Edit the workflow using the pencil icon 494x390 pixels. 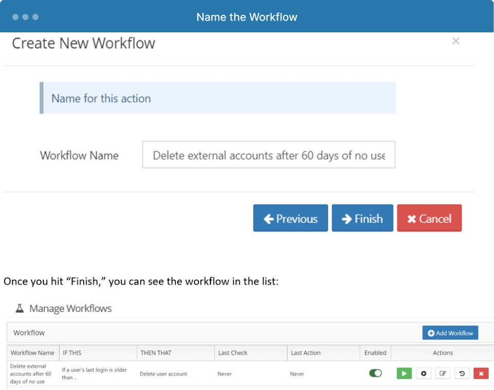[443, 373]
